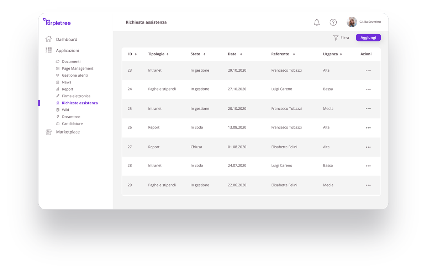The image size is (427, 273).
Task: Click Bassa urgency in row 28
Action: point(328,165)
